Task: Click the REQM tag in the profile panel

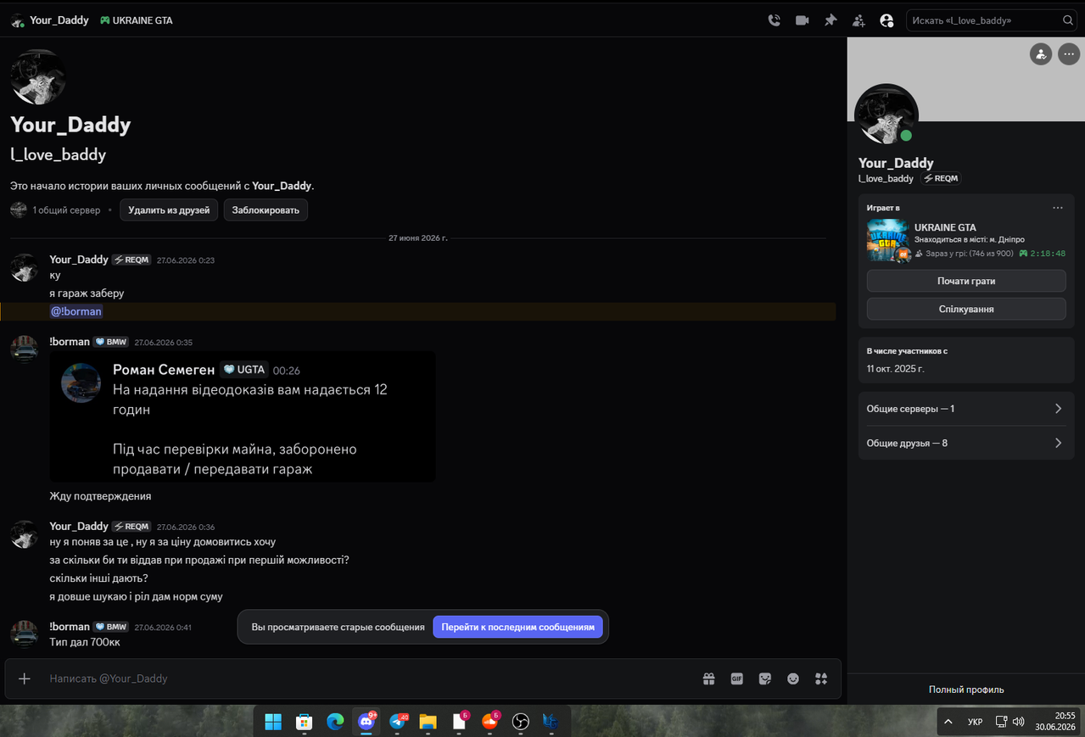Action: tap(941, 179)
